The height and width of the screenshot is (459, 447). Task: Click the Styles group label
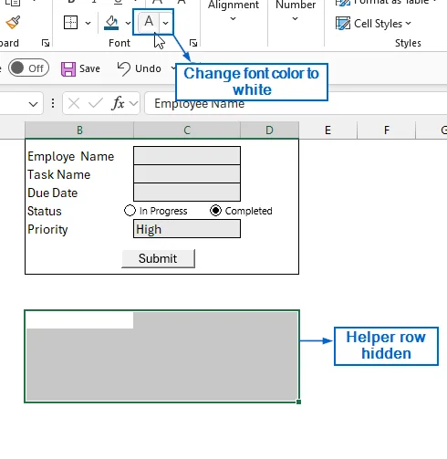coord(408,43)
